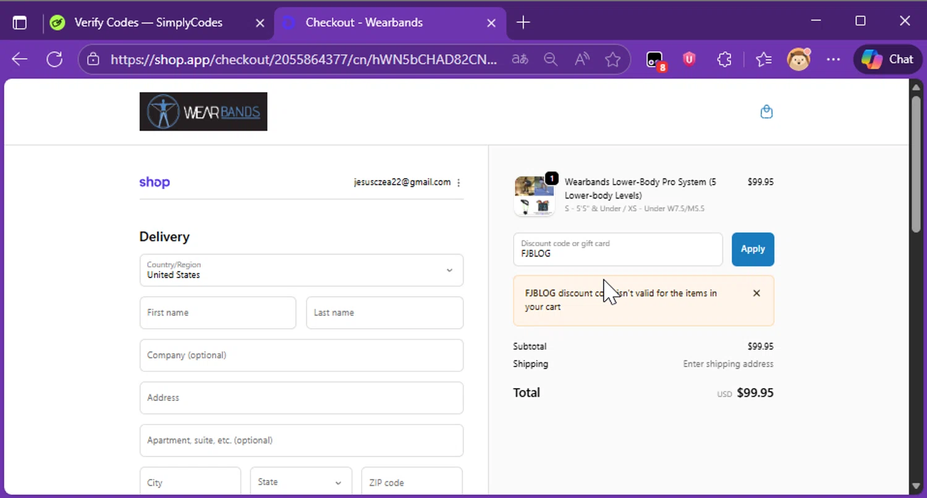The height and width of the screenshot is (498, 927).
Task: Click the product size variant text
Action: tap(635, 209)
